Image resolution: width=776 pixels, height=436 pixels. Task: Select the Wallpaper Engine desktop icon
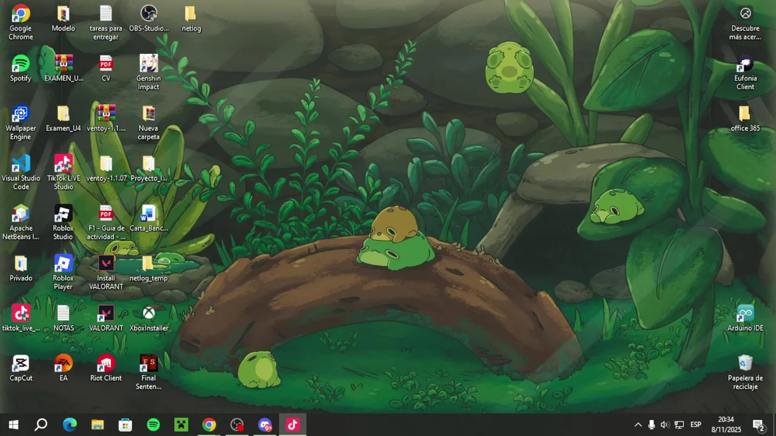coord(21,122)
